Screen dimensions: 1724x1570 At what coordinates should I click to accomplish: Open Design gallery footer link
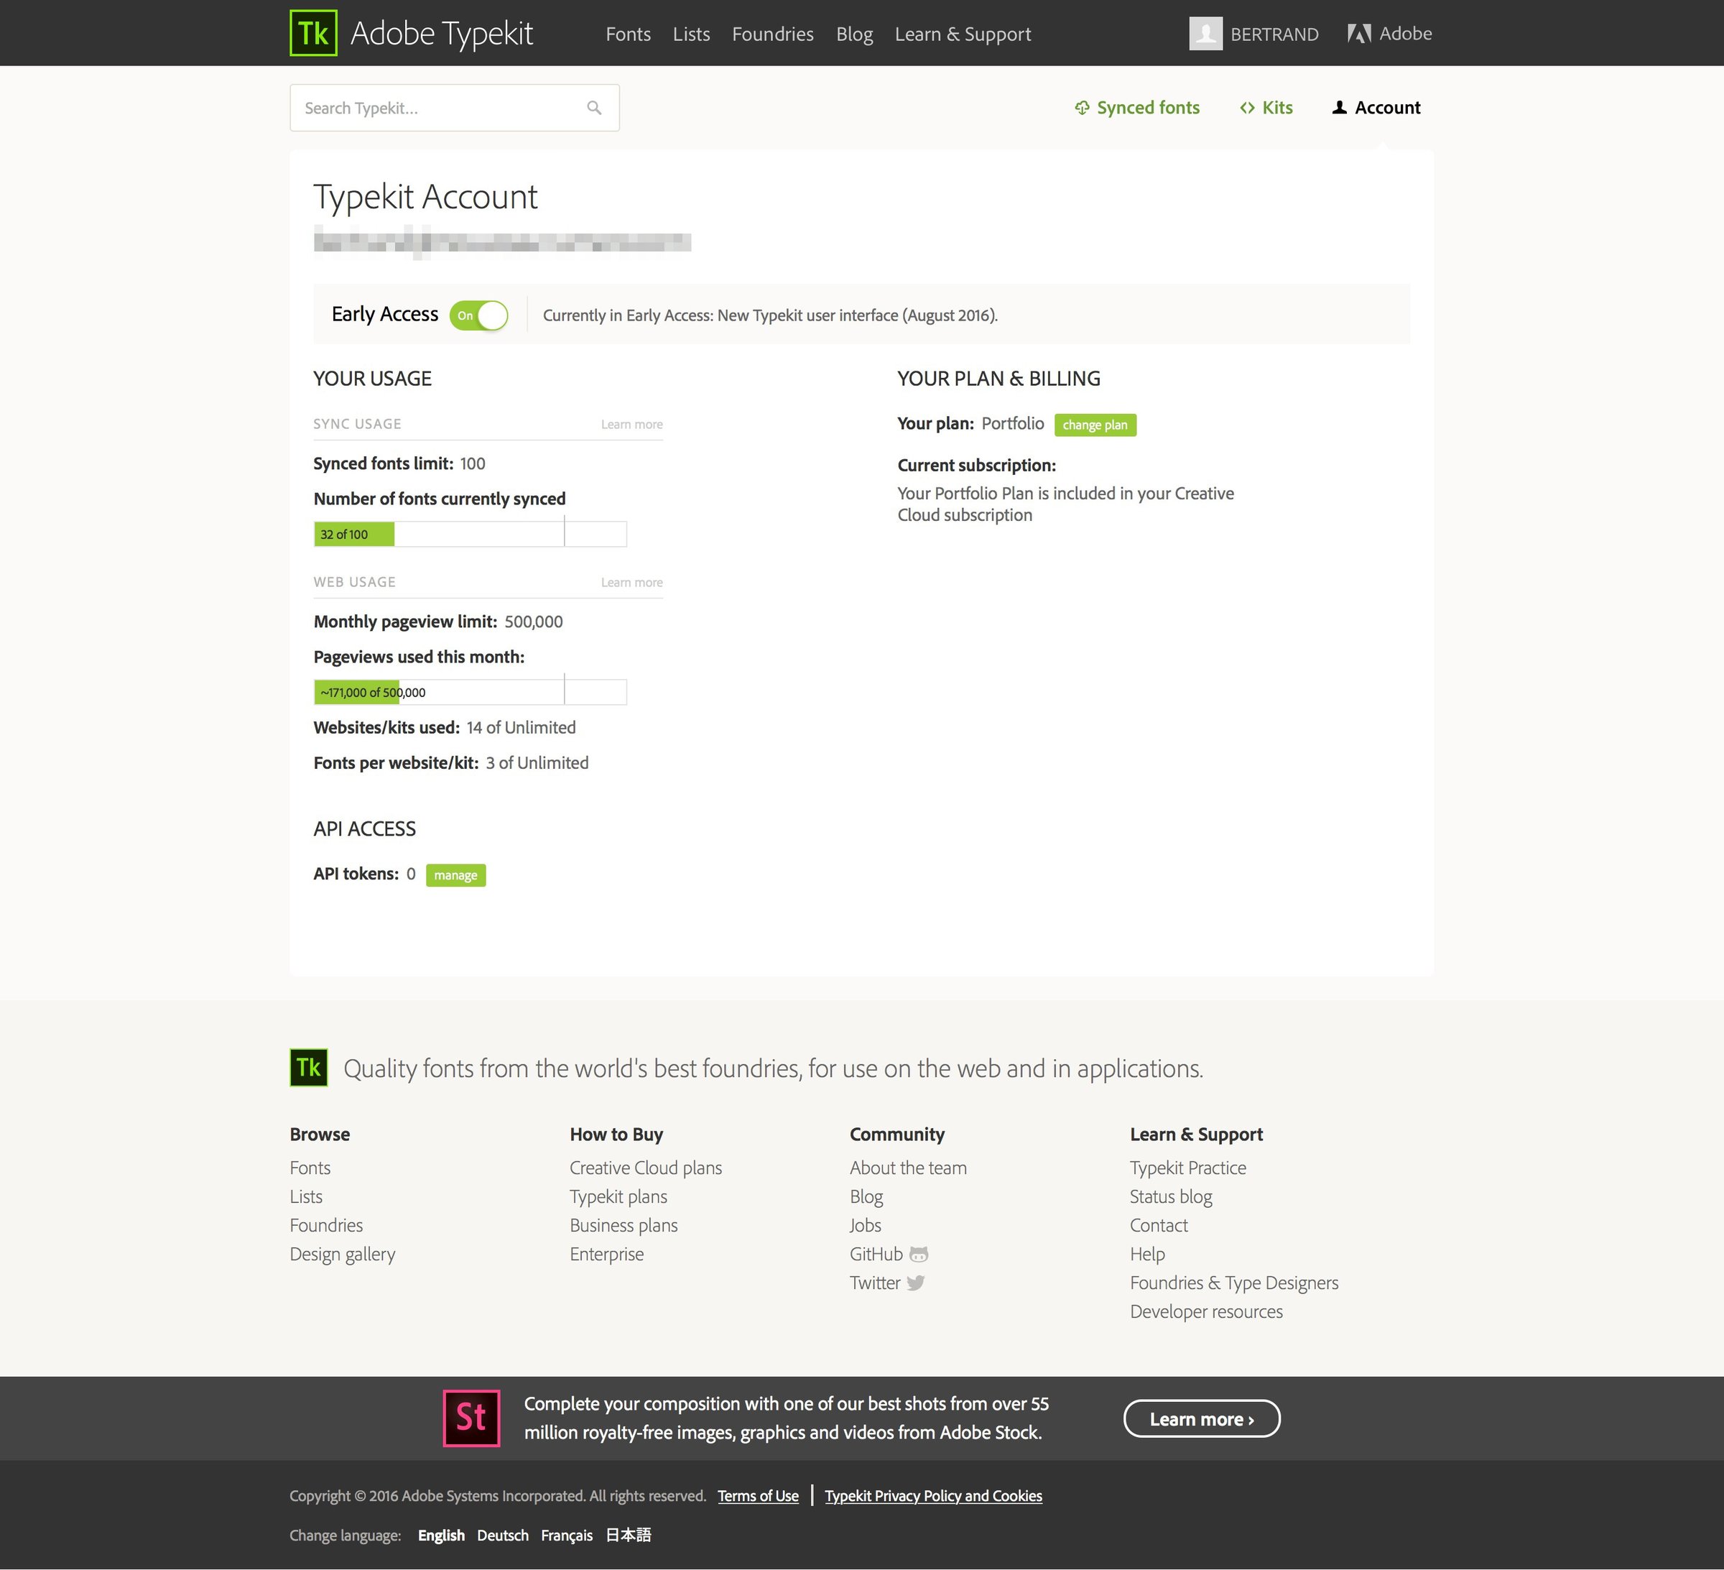pos(343,1255)
